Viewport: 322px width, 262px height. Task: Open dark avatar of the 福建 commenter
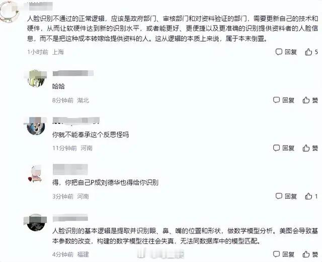pos(36,222)
